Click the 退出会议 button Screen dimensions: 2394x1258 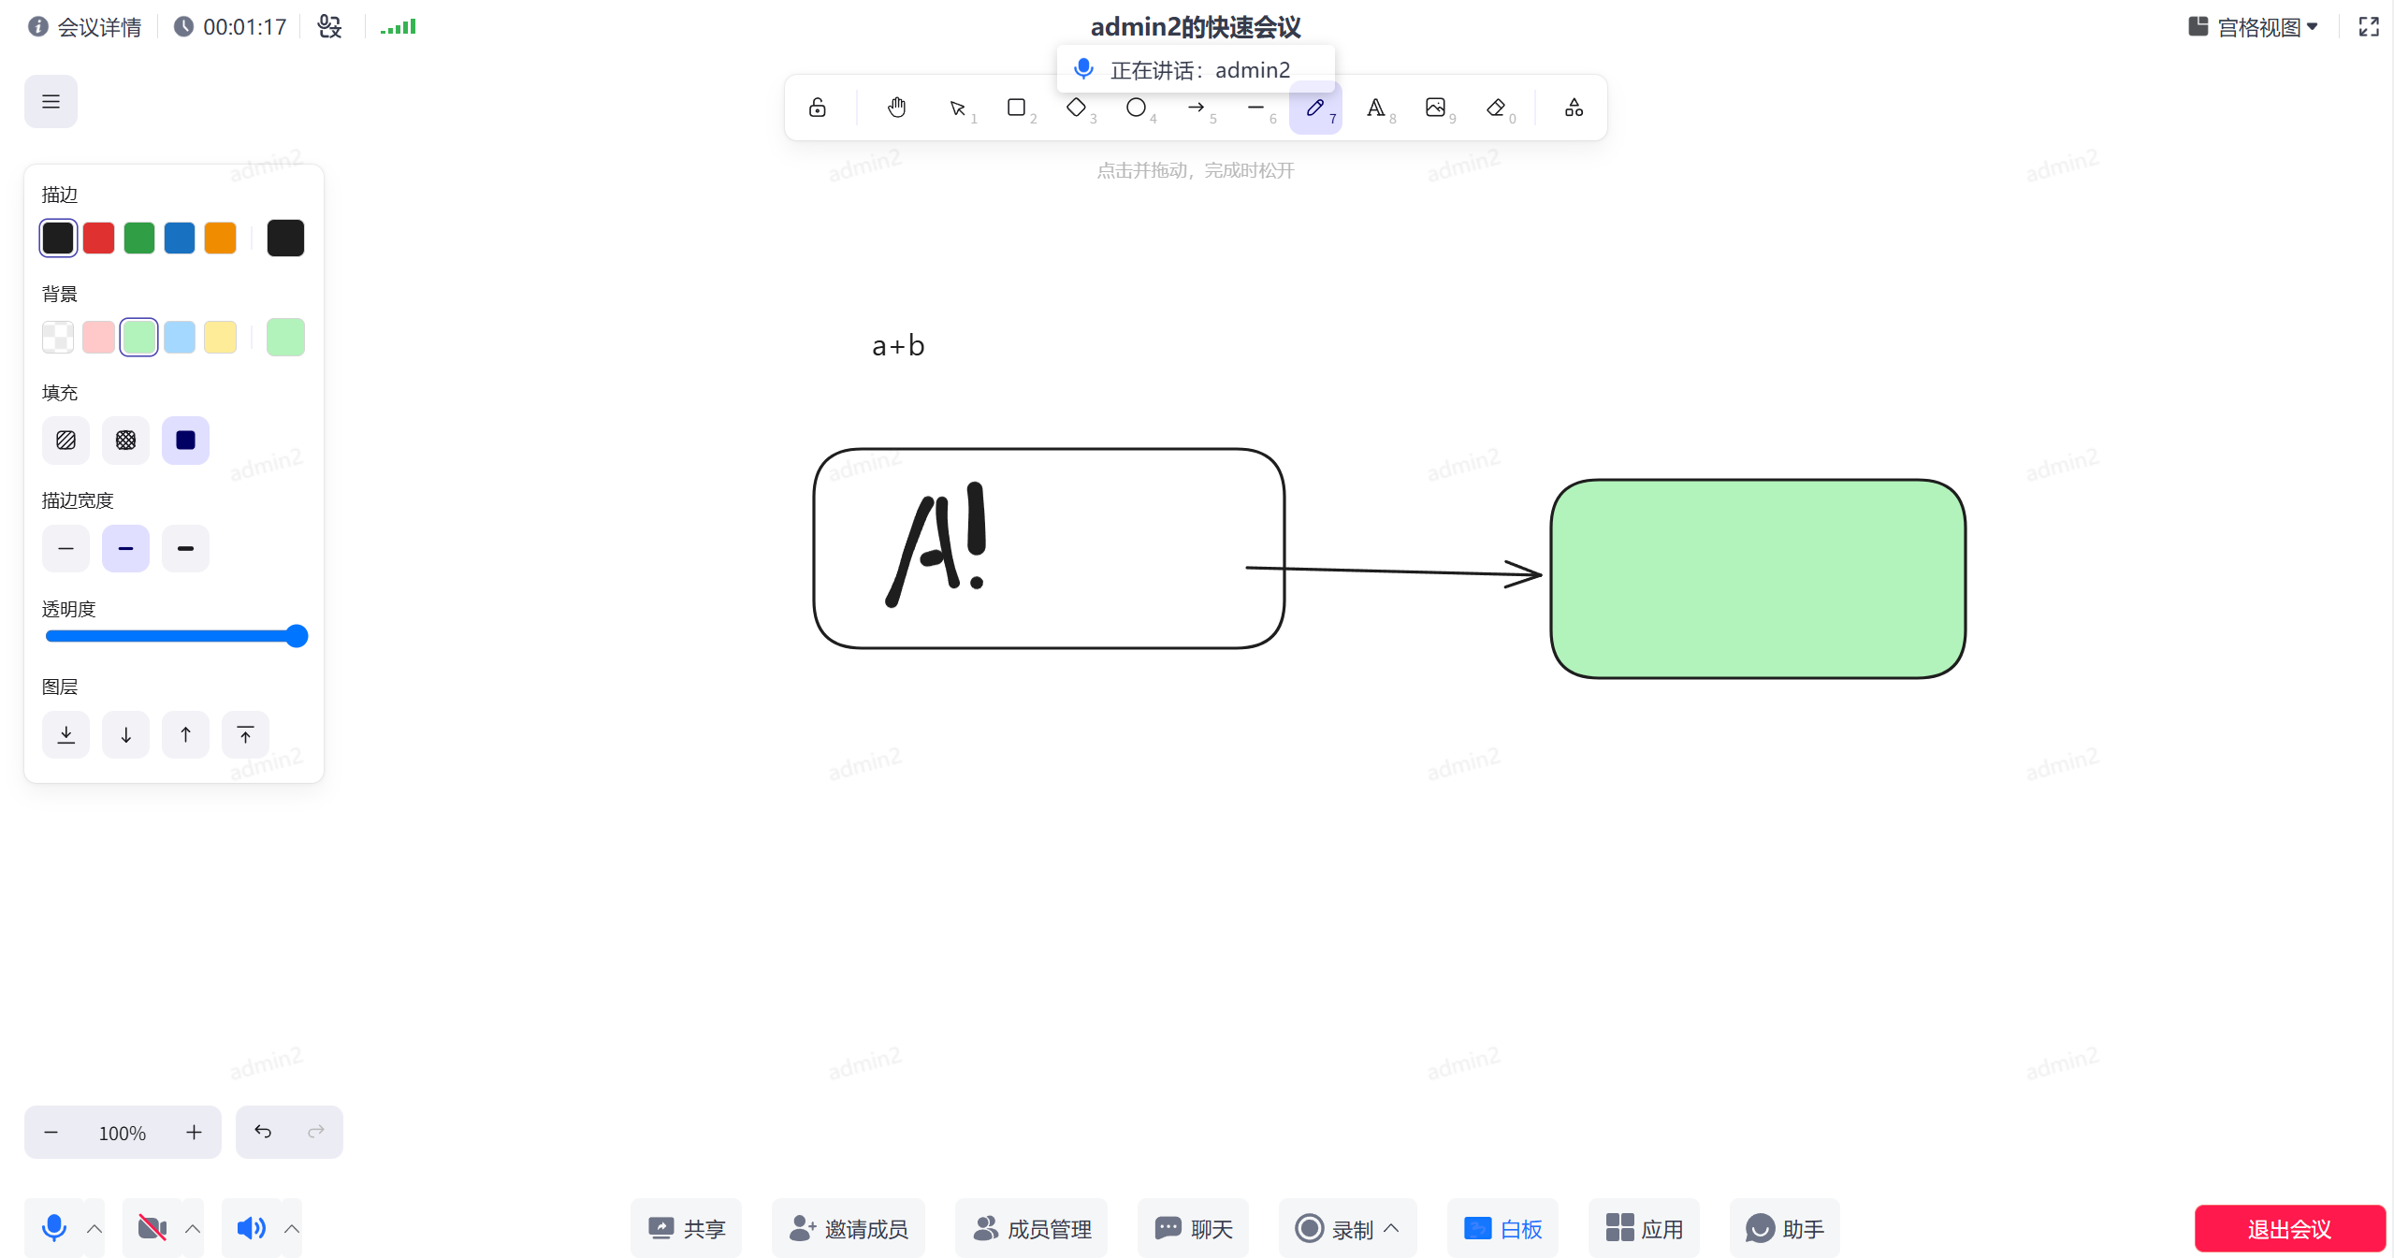[2288, 1228]
